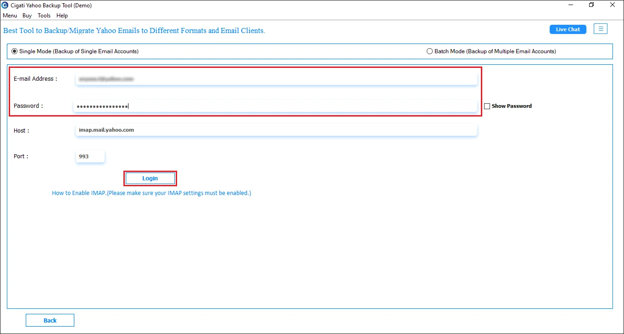Start a Live Chat session

tap(568, 29)
